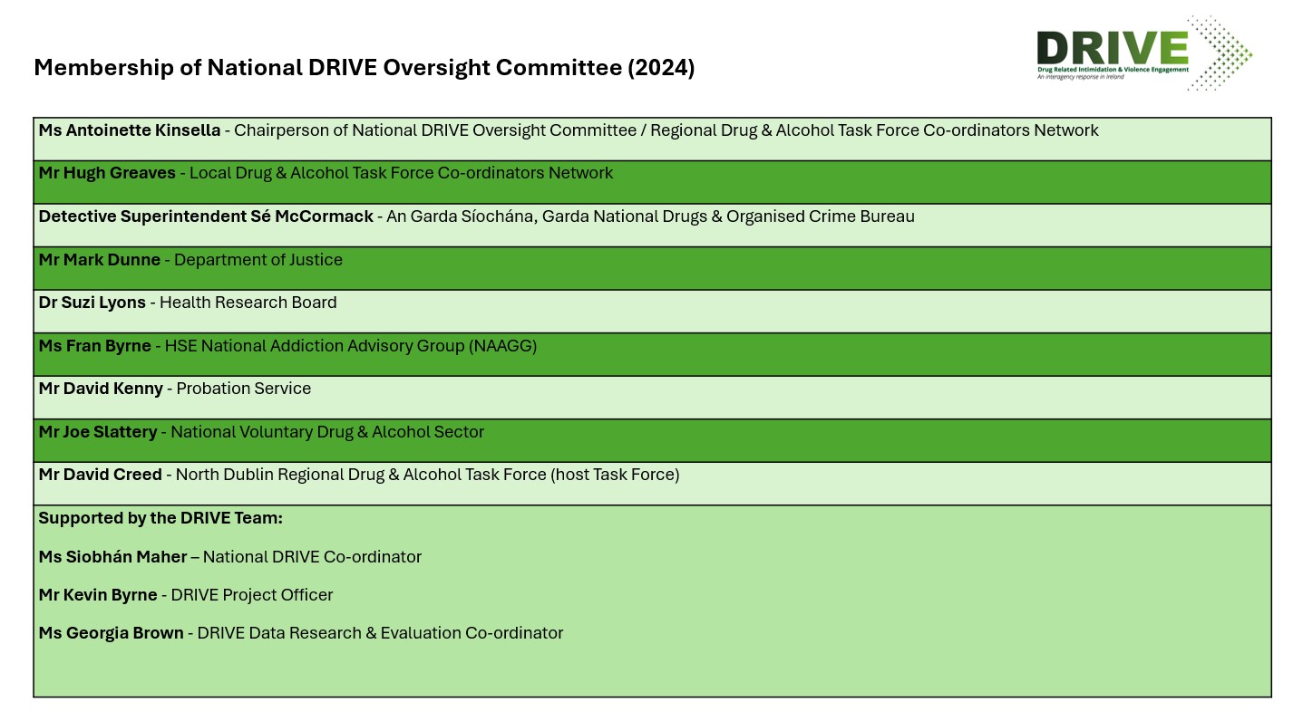This screenshot has width=1303, height=721.
Task: Click 'Chairperson of National DRIVE Oversight Committee' text
Action: (x=435, y=130)
